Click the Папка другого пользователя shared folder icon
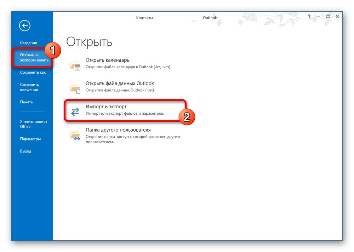This screenshot has width=354, height=252. pyautogui.click(x=75, y=136)
